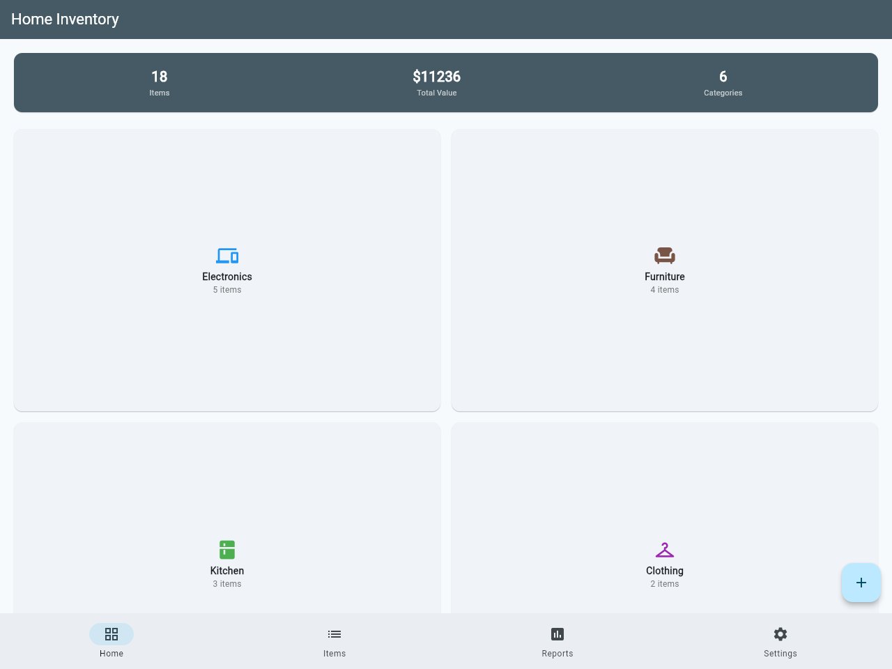
Task: Click the "Items" label under 18
Action: (160, 93)
